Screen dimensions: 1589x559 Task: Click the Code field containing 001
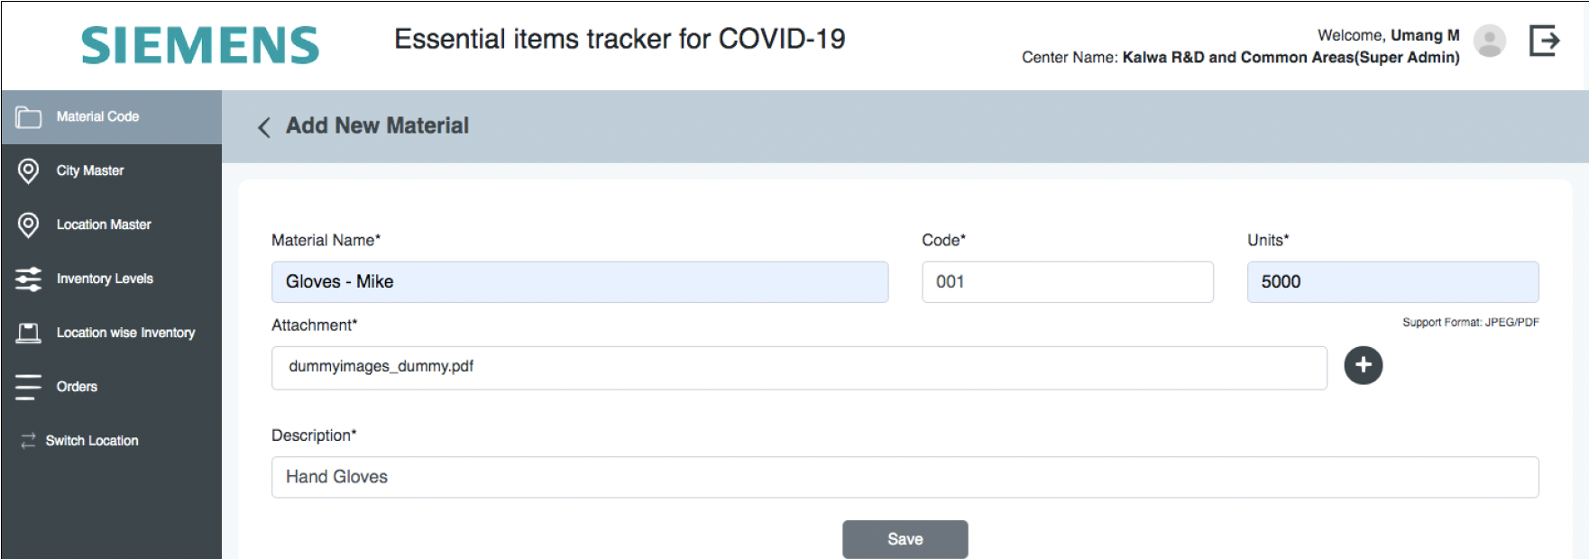point(1067,282)
